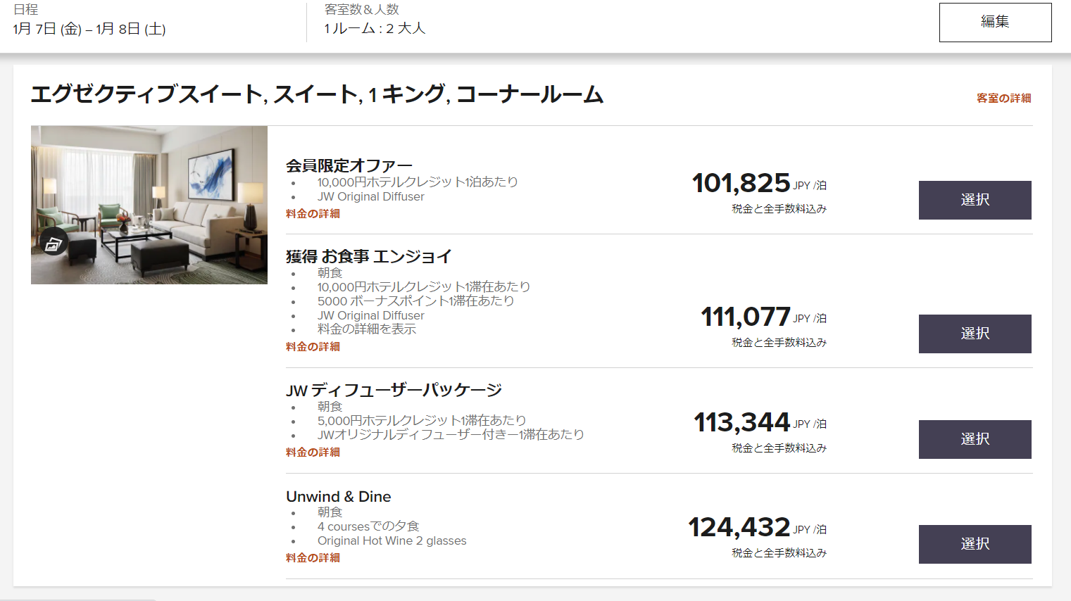Click the 1 ルーム : 2 大人 guest summary
1071x601 pixels.
pyautogui.click(x=375, y=29)
